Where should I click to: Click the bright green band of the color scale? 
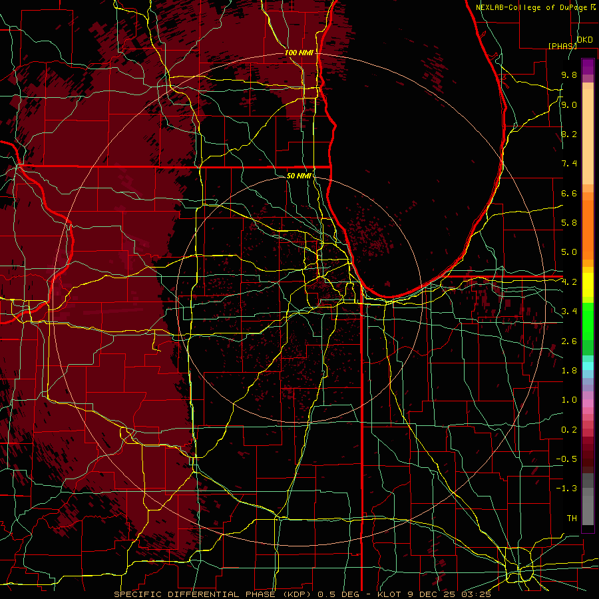(x=588, y=321)
